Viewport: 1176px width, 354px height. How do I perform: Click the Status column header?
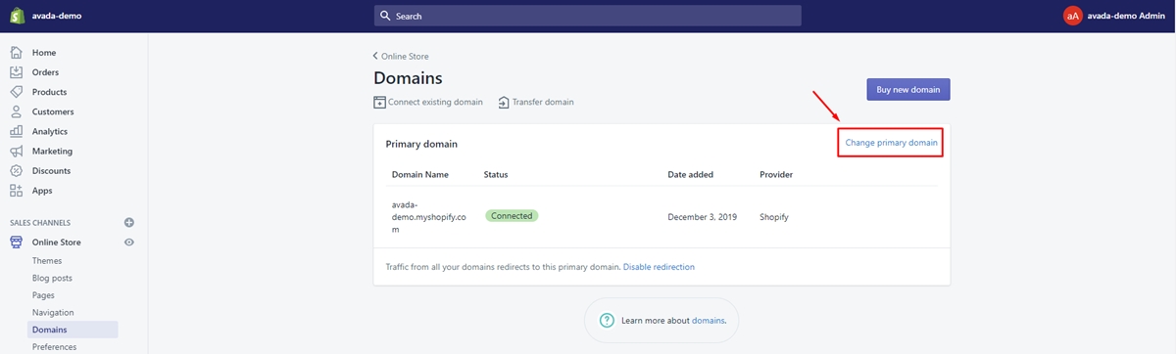496,175
